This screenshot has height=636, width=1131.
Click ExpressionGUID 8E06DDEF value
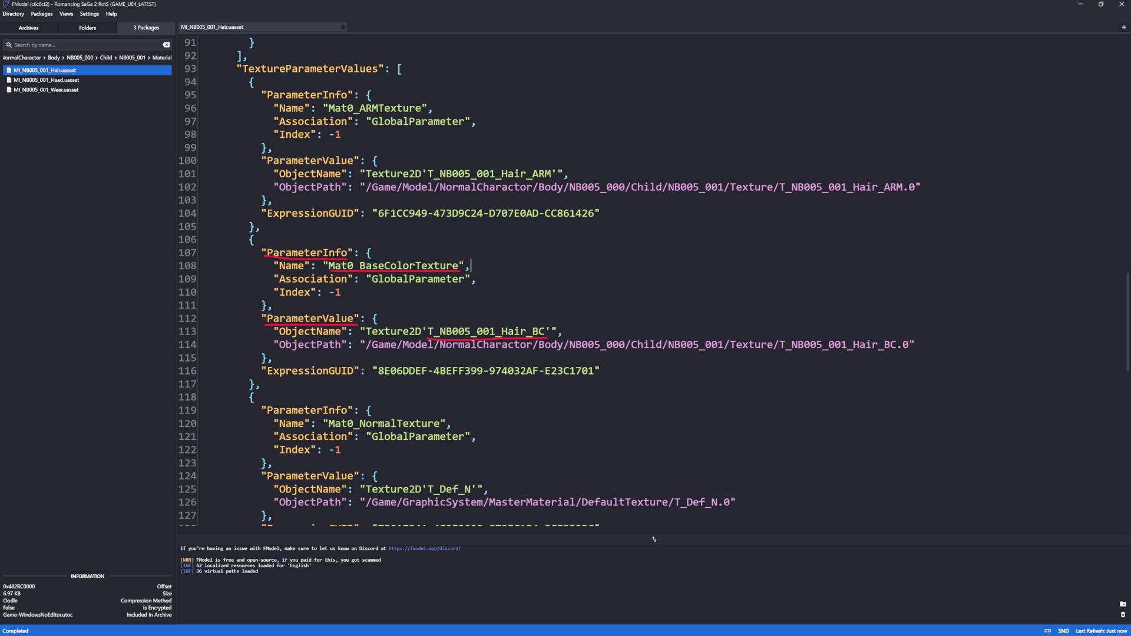486,371
